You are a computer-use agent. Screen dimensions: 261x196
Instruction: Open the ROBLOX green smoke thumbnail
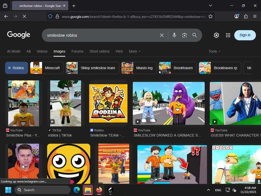tap(236, 164)
